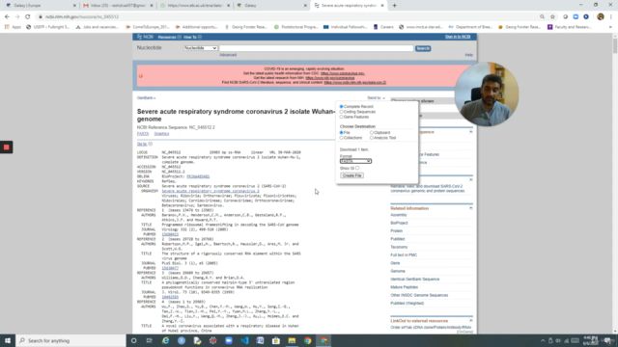Screen dimensions: 618x347
Task: Choose Collections as destination
Action: [x=341, y=138]
